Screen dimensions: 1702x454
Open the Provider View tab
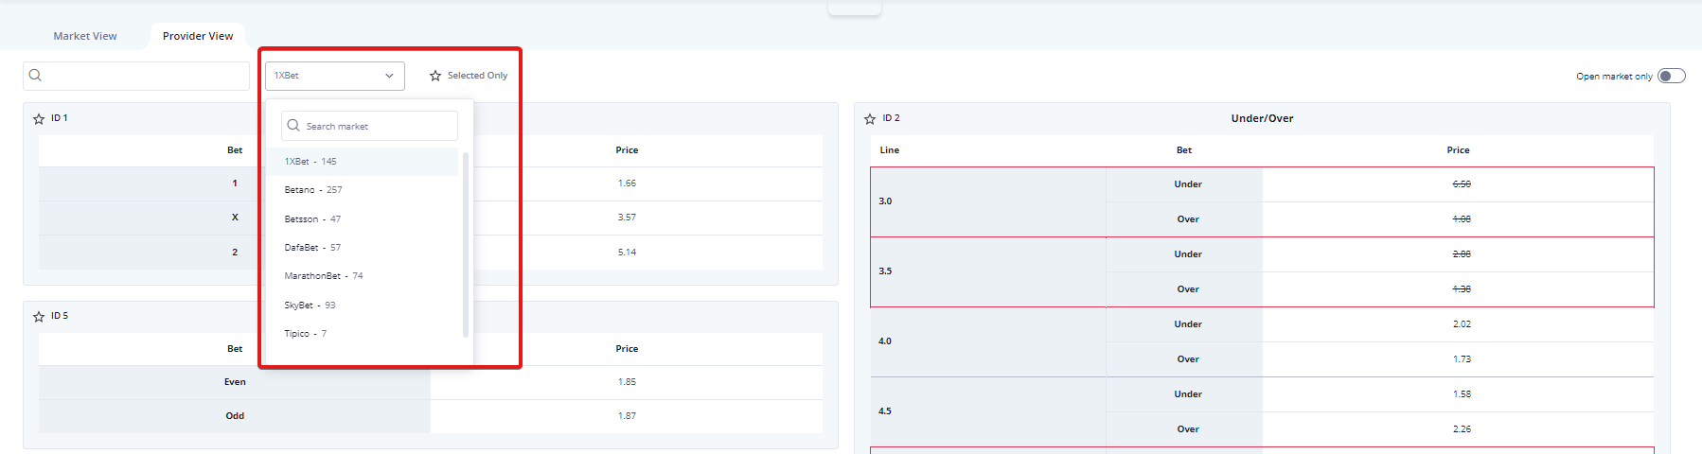click(198, 36)
